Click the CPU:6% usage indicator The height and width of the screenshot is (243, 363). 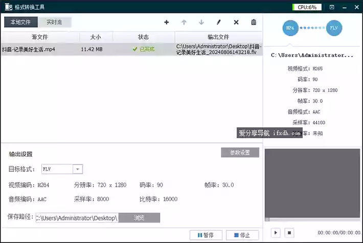(x=307, y=7)
